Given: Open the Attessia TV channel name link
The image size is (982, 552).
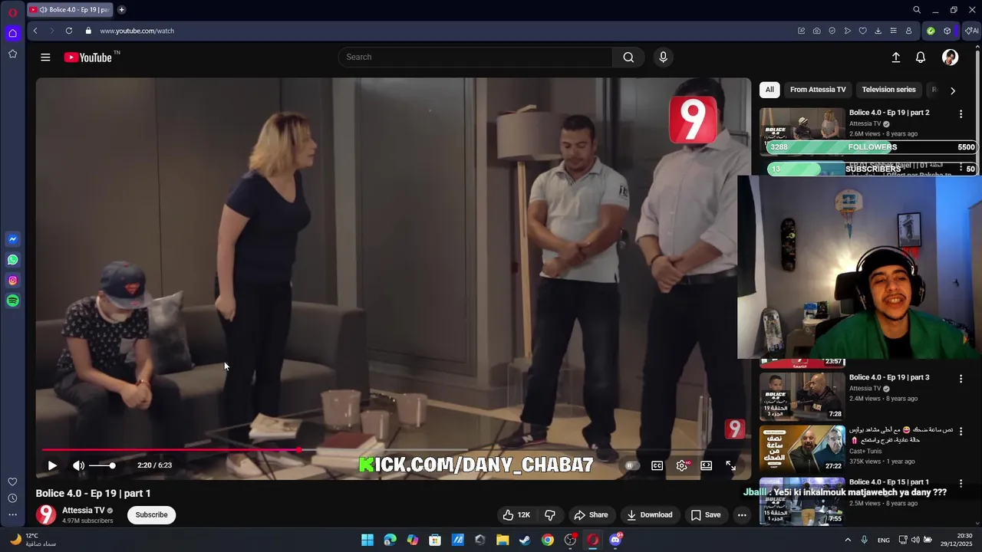Looking at the screenshot, I should pyautogui.click(x=84, y=511).
